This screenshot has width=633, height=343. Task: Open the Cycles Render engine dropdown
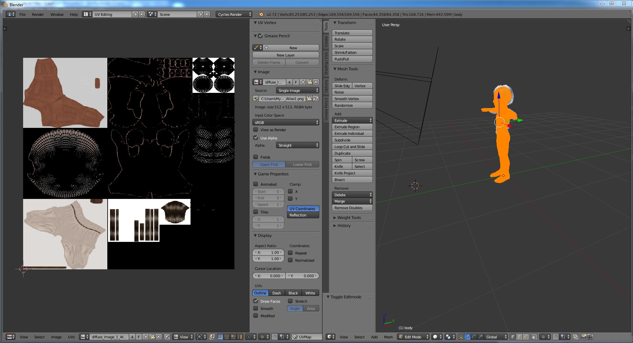[x=233, y=14]
